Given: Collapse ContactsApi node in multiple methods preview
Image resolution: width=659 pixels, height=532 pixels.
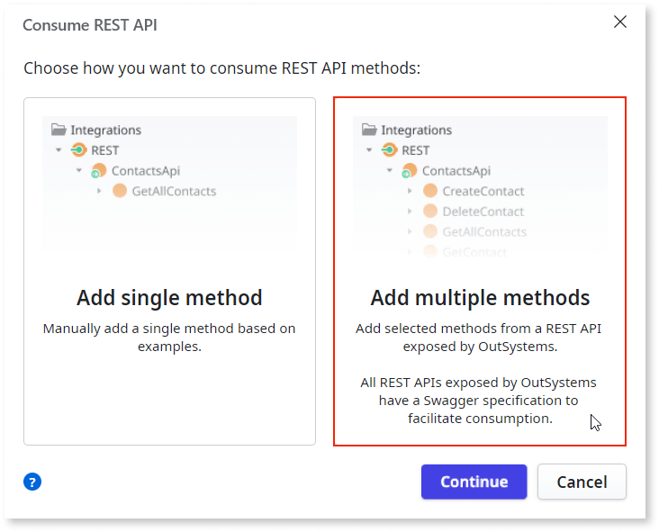Looking at the screenshot, I should [x=389, y=170].
